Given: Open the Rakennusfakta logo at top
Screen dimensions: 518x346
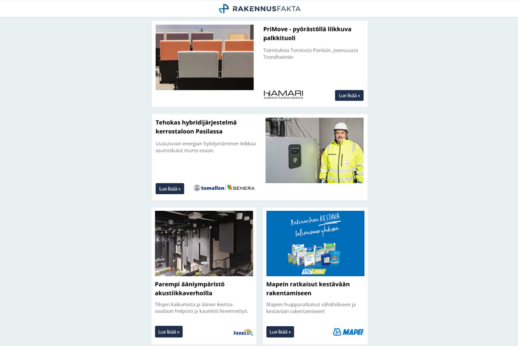Looking at the screenshot, I should [x=260, y=8].
